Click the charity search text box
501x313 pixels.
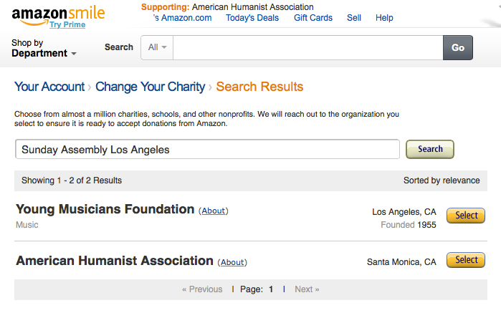point(207,149)
